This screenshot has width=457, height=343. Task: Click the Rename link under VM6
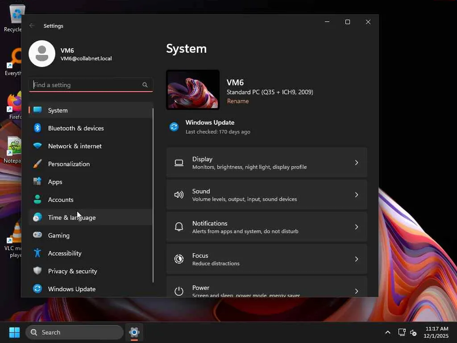(238, 101)
